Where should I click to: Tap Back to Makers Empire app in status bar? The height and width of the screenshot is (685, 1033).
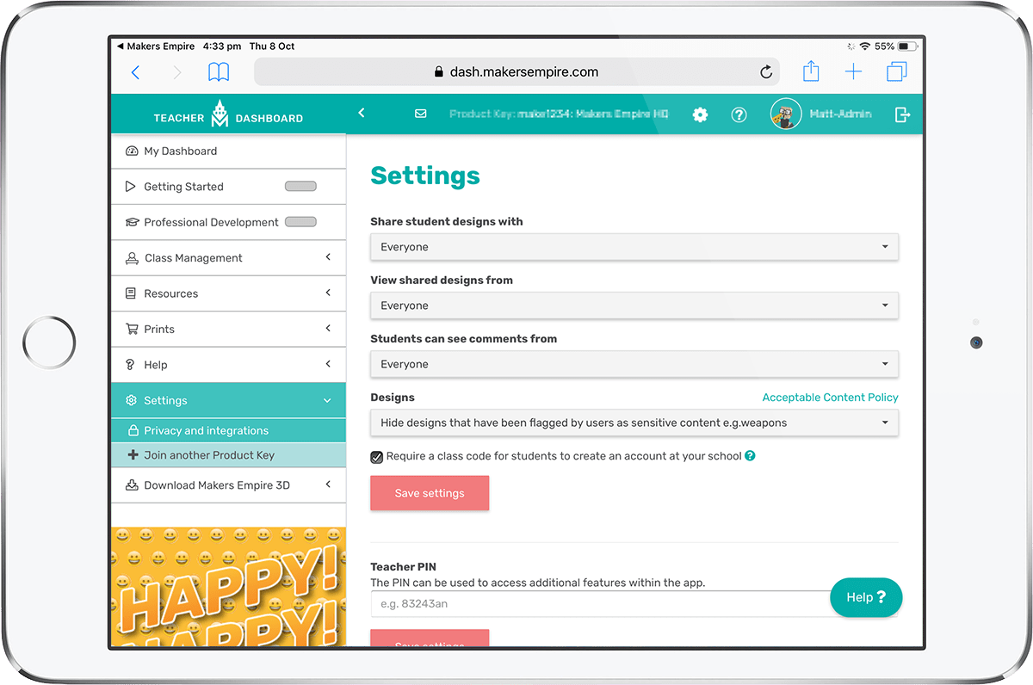(156, 46)
